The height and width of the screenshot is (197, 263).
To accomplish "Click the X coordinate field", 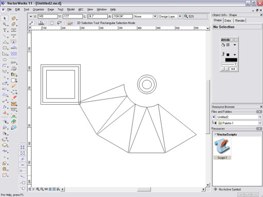I will point(48,16).
